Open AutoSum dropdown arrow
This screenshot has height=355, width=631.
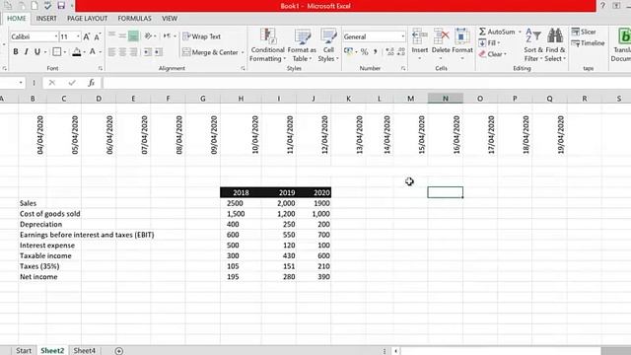pos(520,32)
